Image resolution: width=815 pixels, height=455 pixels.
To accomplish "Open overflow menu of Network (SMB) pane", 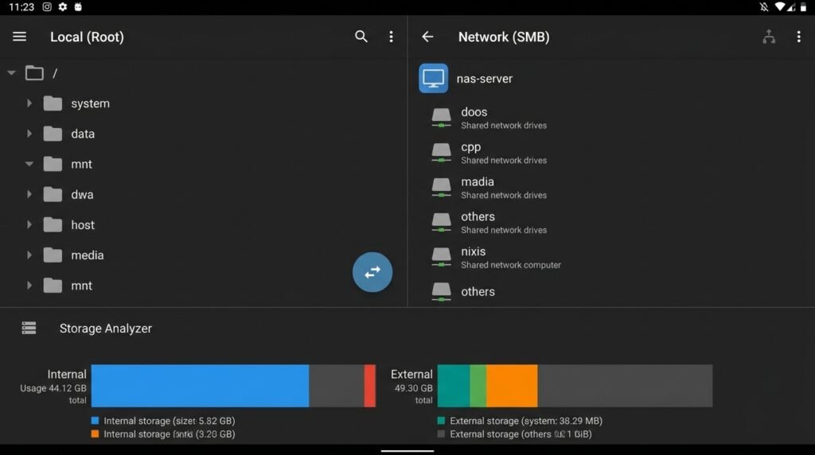I will 798,37.
